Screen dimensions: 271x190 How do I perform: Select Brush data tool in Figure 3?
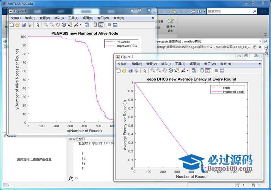(183, 71)
